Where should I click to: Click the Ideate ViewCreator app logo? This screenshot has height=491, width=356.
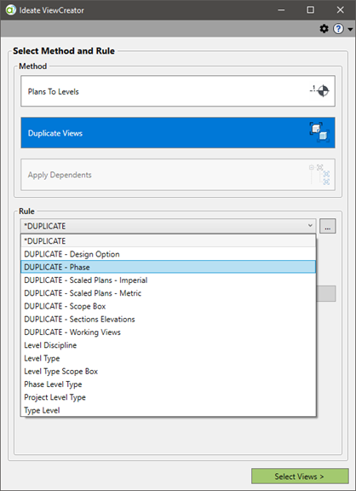(x=10, y=10)
